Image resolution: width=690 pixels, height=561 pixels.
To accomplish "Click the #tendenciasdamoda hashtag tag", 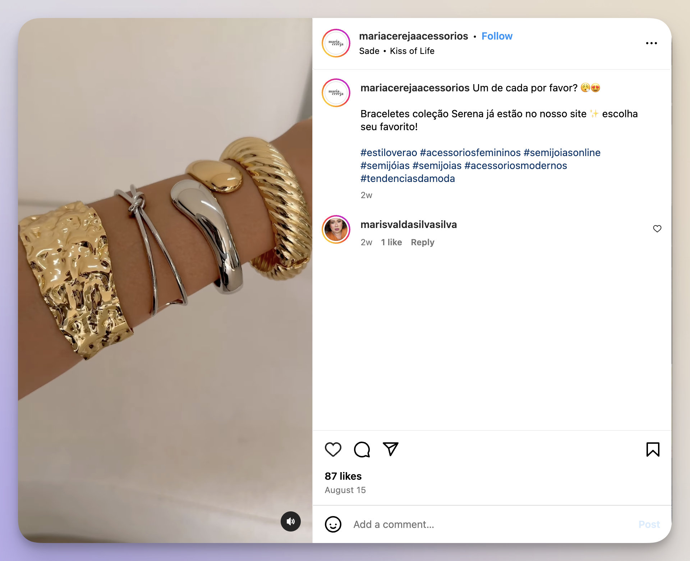I will (408, 178).
